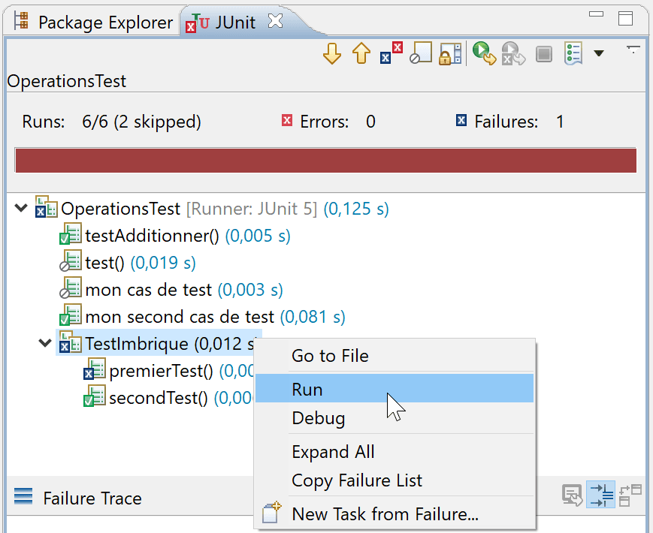Toggle Show Failures Only filter
Image resolution: width=653 pixels, height=533 pixels.
coord(391,53)
